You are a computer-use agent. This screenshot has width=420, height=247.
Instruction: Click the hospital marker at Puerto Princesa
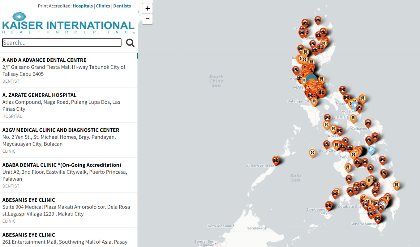[x=276, y=160]
